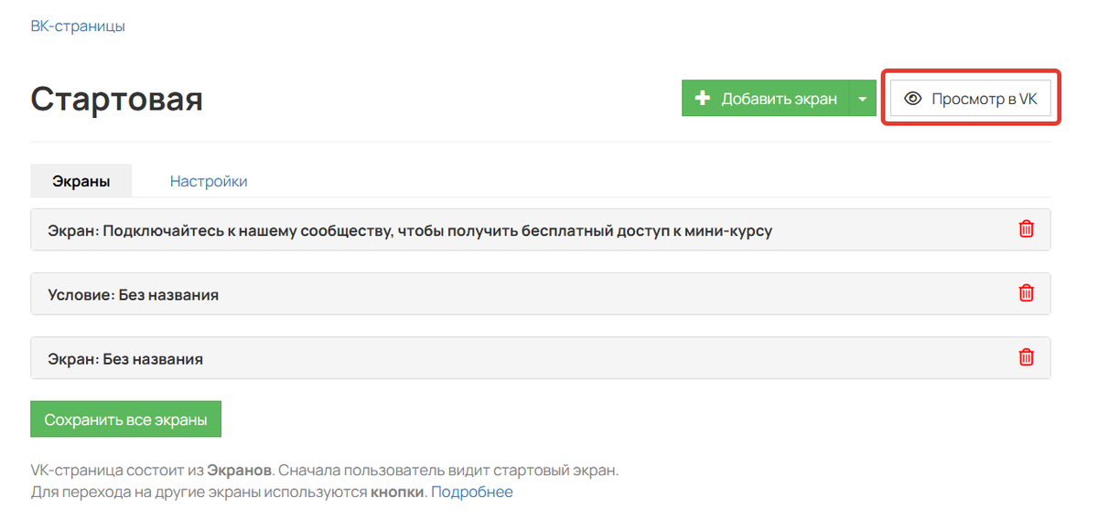The height and width of the screenshot is (530, 1098).
Task: Expand the 'Экран: Без названия' panel
Action: [125, 358]
